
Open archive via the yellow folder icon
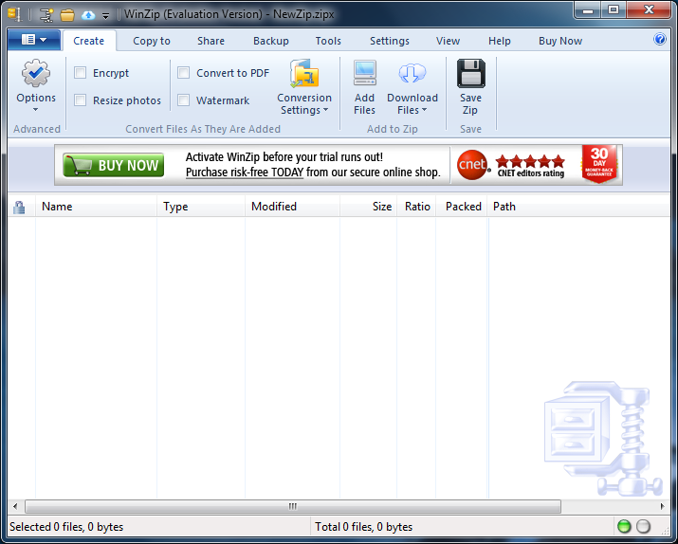pyautogui.click(x=67, y=15)
